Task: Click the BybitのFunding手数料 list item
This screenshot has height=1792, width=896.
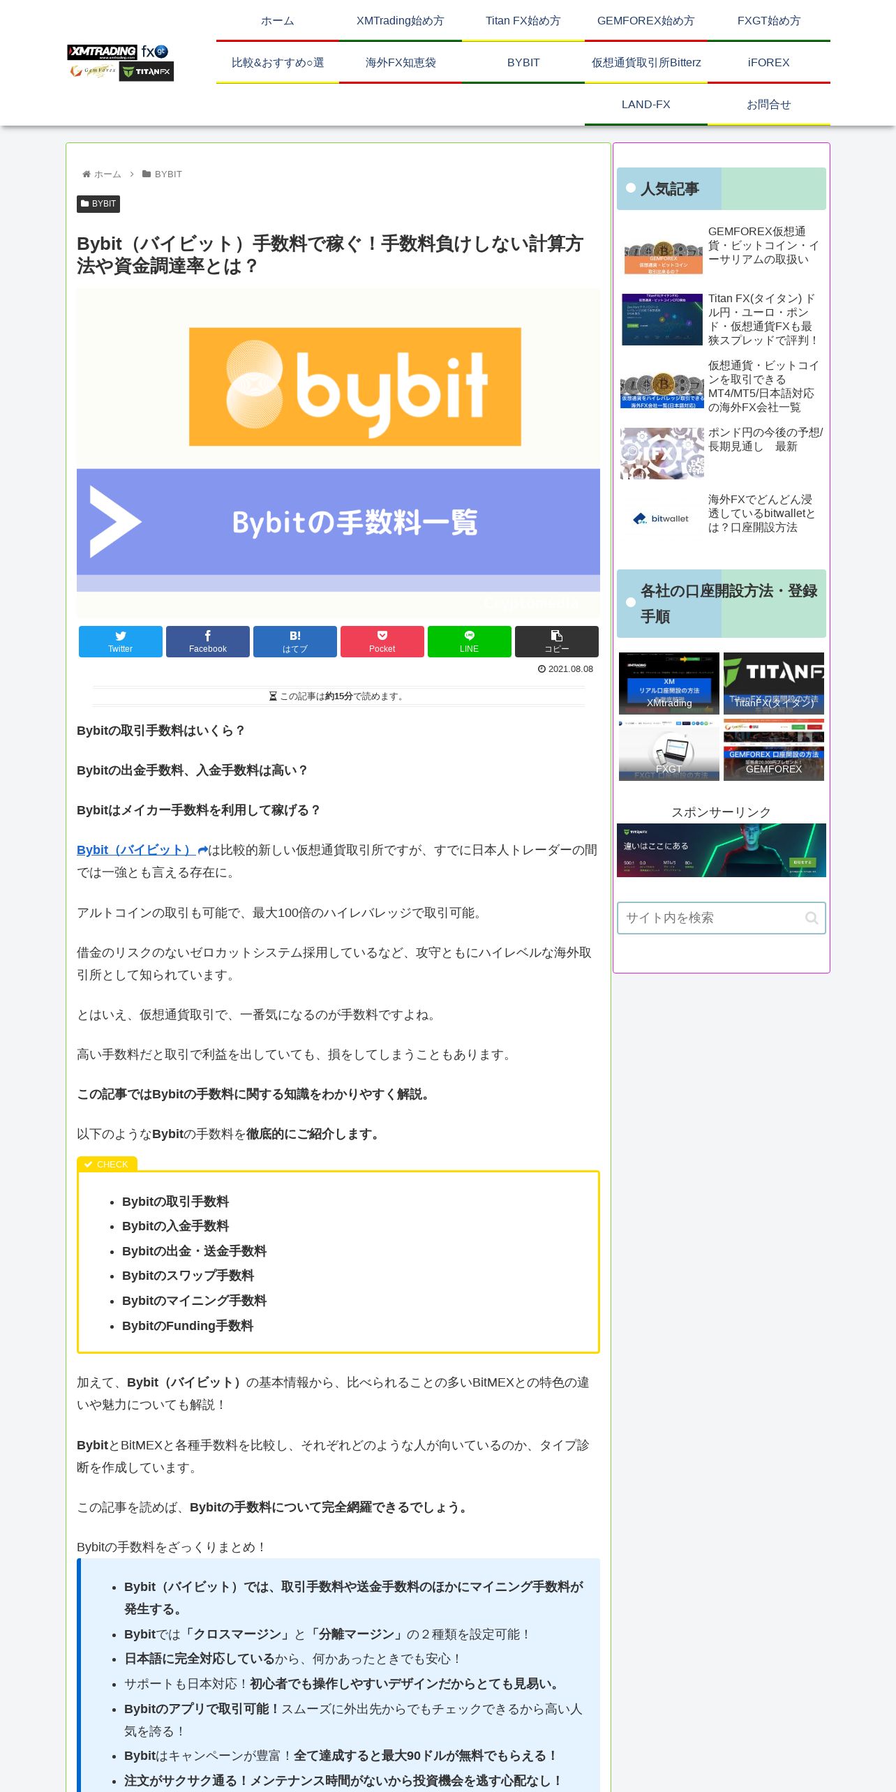Action: point(188,1326)
